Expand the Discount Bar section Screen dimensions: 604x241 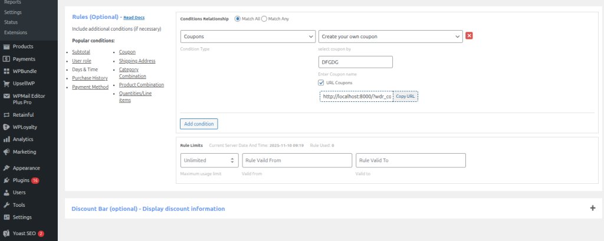point(592,208)
